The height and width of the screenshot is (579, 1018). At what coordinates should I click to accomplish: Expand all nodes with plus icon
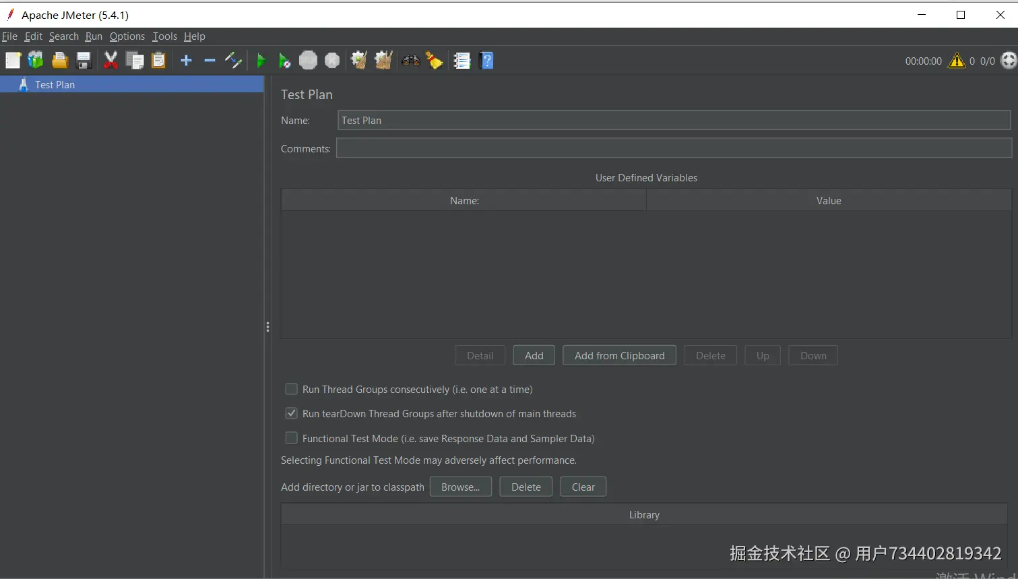pyautogui.click(x=187, y=61)
